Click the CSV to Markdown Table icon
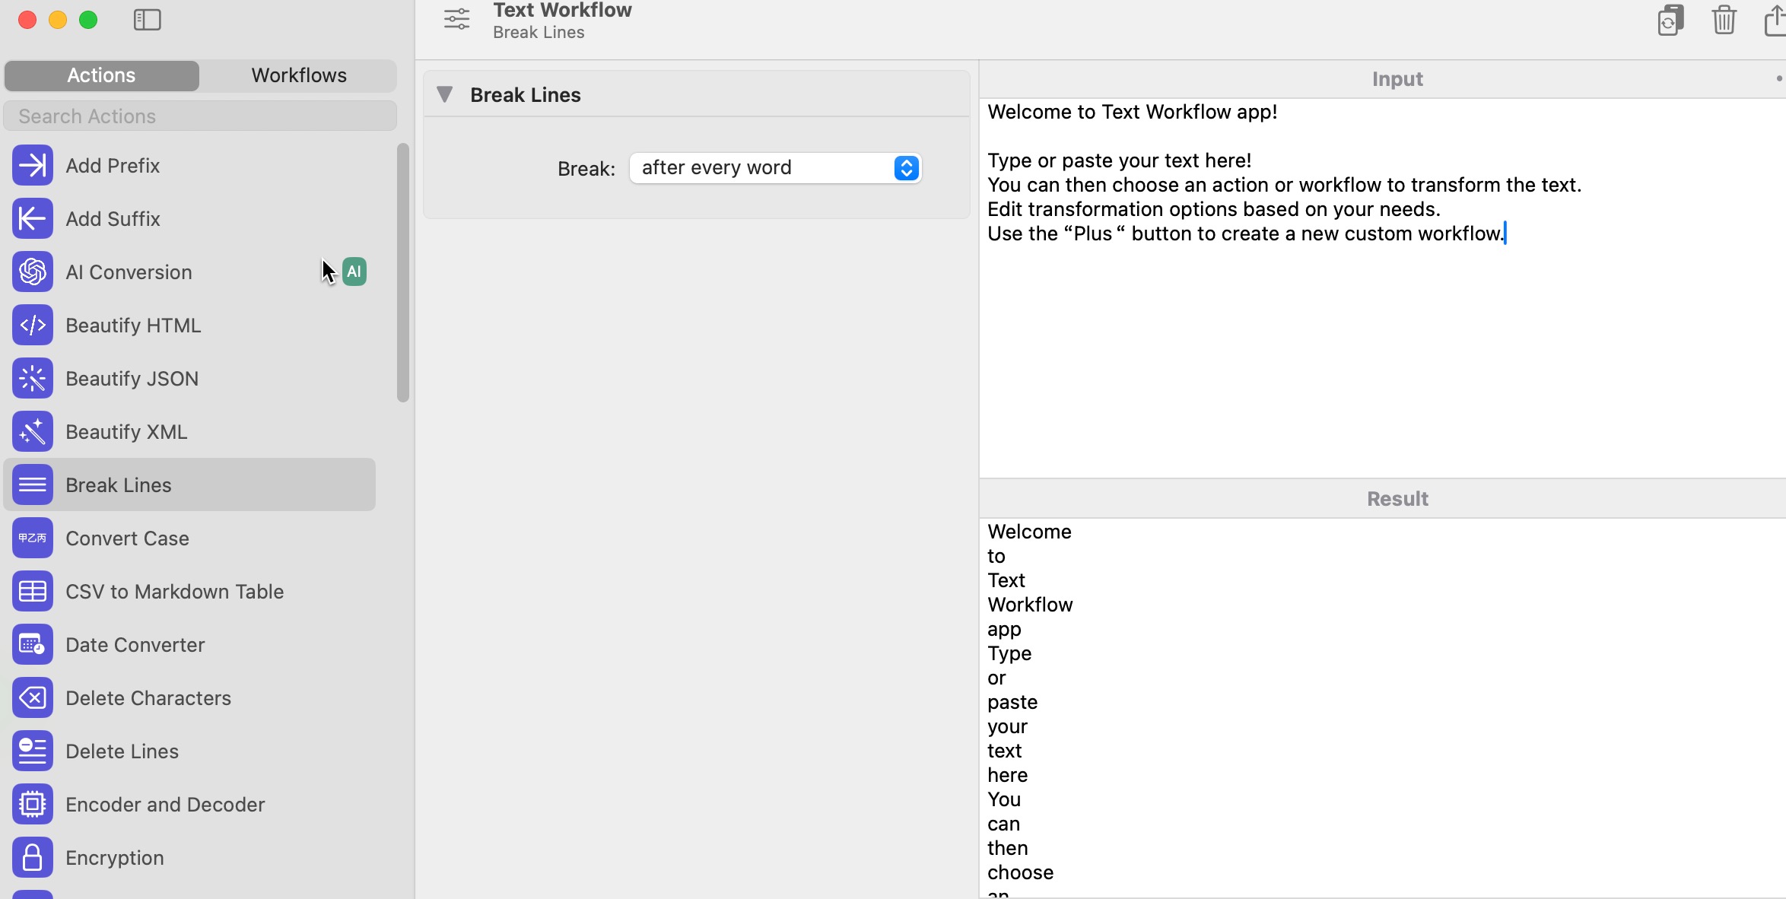The width and height of the screenshot is (1786, 899). [33, 591]
